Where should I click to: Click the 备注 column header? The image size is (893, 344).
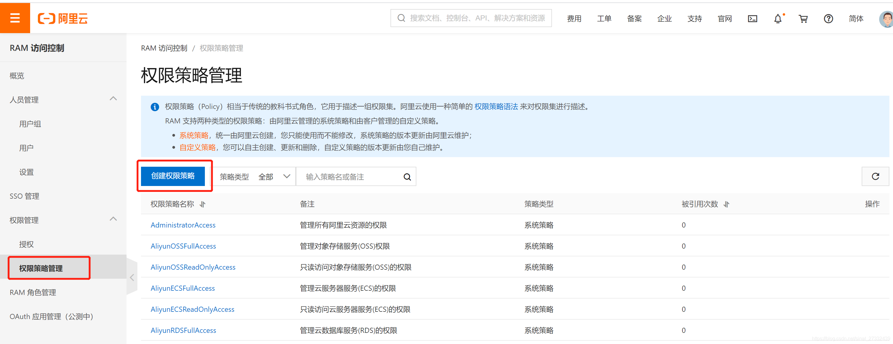[307, 204]
